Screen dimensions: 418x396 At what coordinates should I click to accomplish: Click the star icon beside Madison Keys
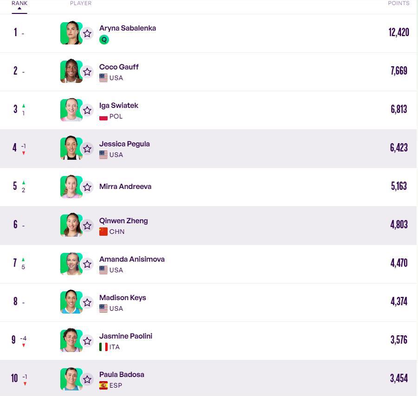pos(87,302)
